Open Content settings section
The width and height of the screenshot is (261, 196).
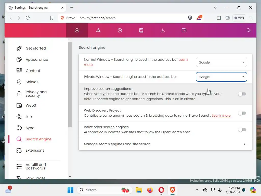[x=33, y=71]
